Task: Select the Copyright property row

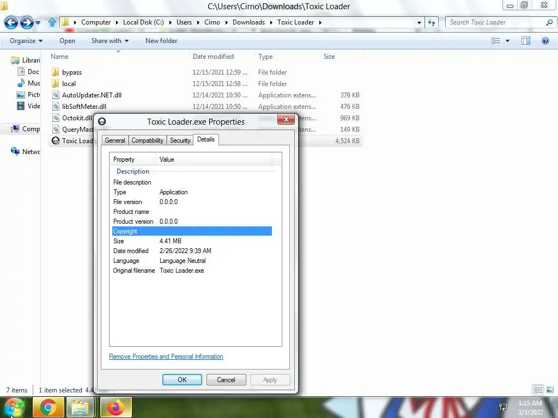Action: pos(192,231)
